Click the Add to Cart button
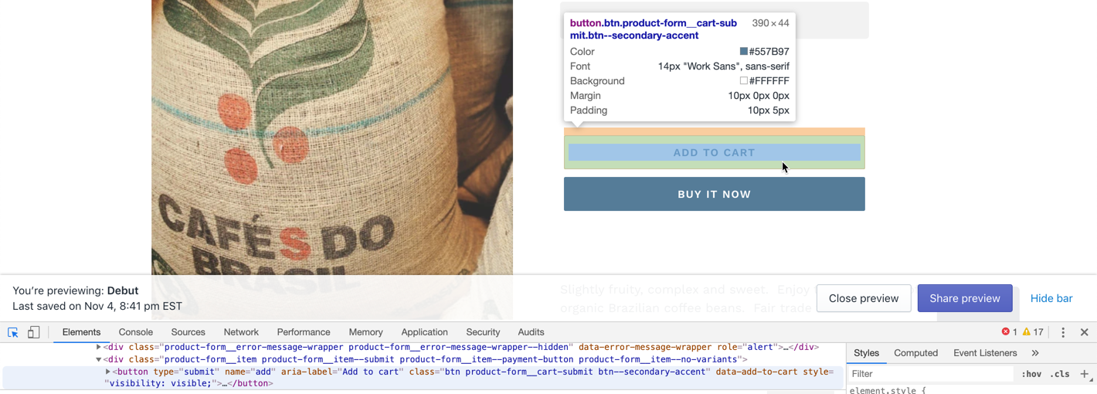This screenshot has height=394, width=1097. click(715, 152)
